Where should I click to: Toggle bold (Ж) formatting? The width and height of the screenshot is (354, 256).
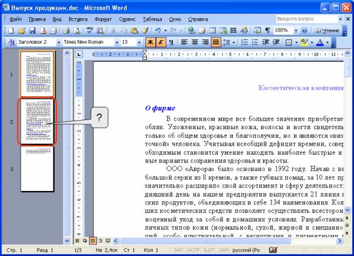click(x=150, y=42)
